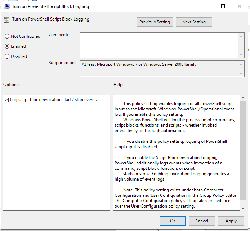Apply the policy setting changes

(x=231, y=221)
